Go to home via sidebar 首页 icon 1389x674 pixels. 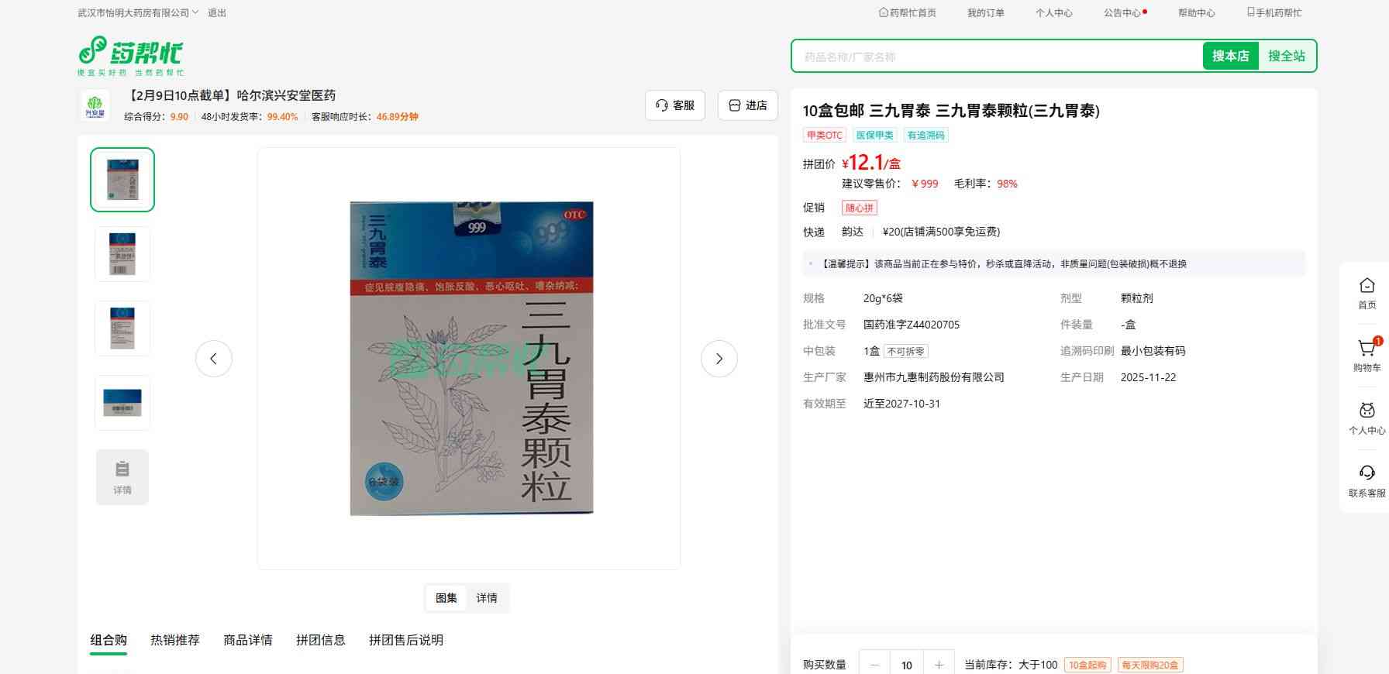point(1367,293)
